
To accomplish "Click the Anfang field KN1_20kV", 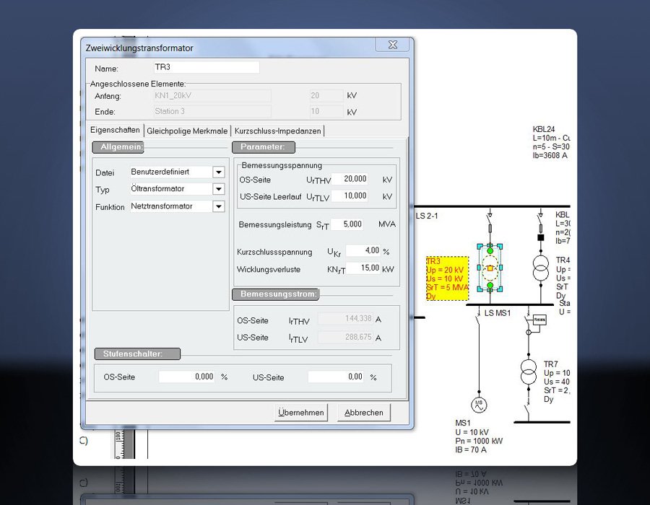I will point(212,96).
